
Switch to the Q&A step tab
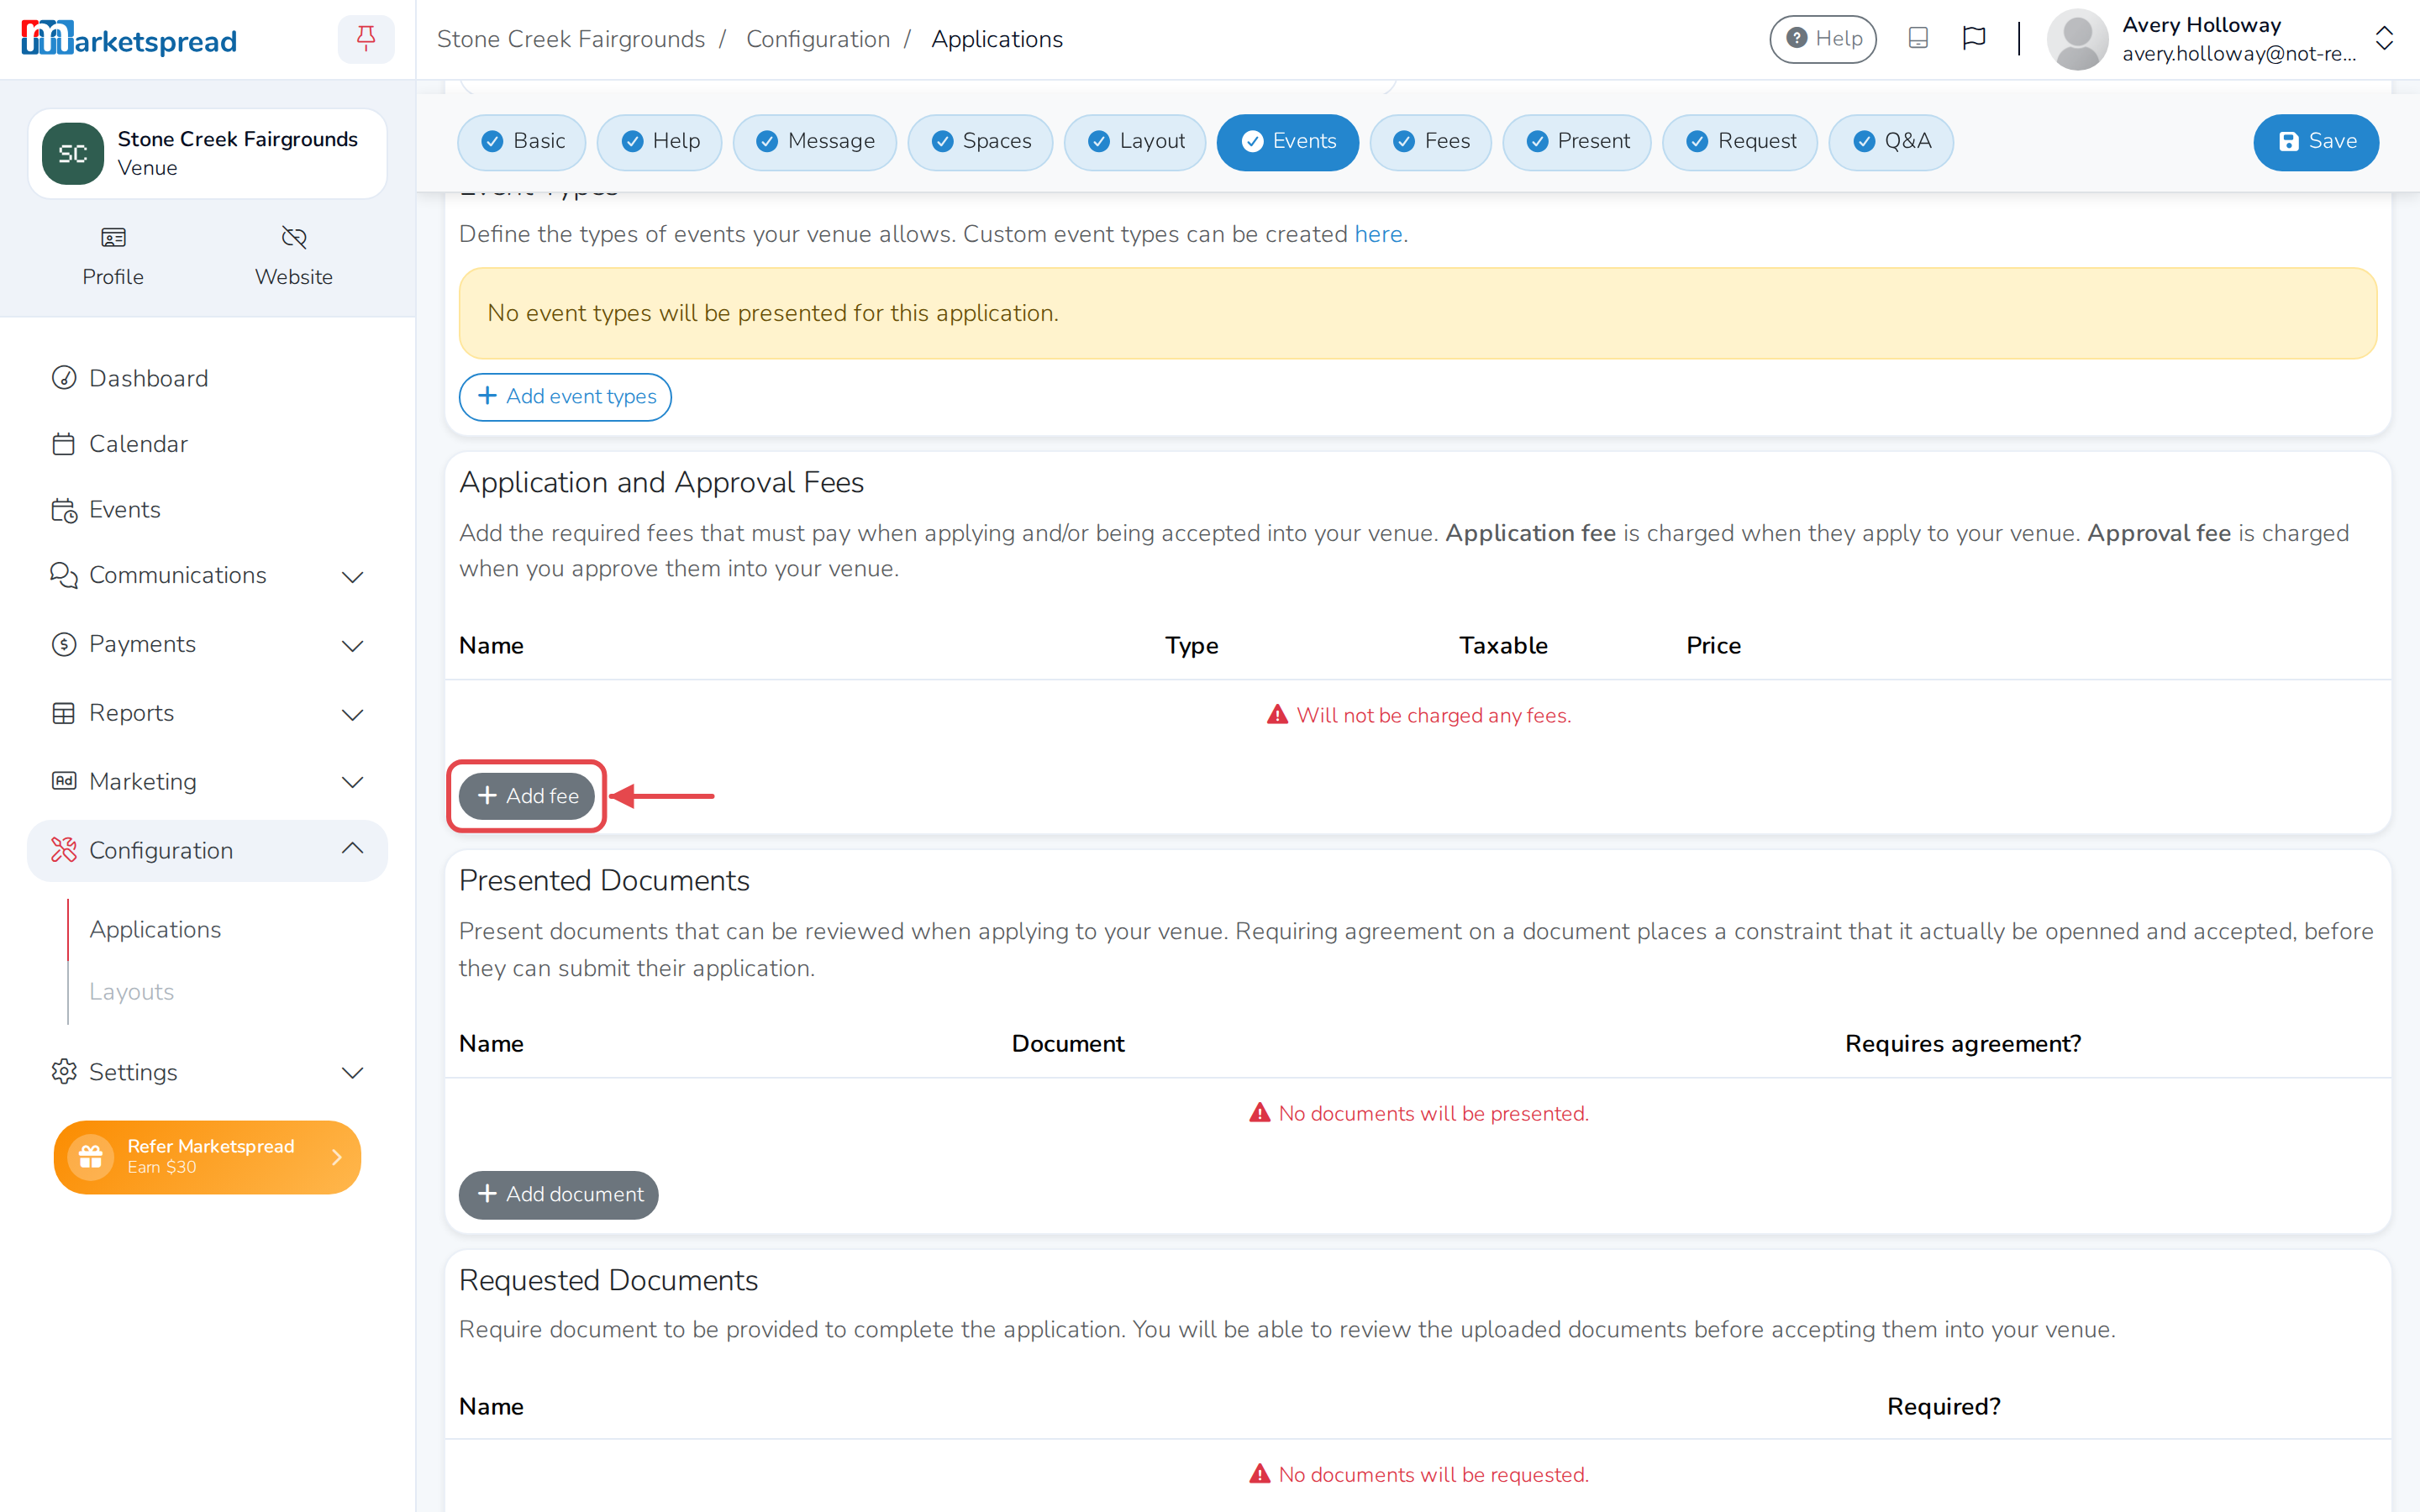1891,142
